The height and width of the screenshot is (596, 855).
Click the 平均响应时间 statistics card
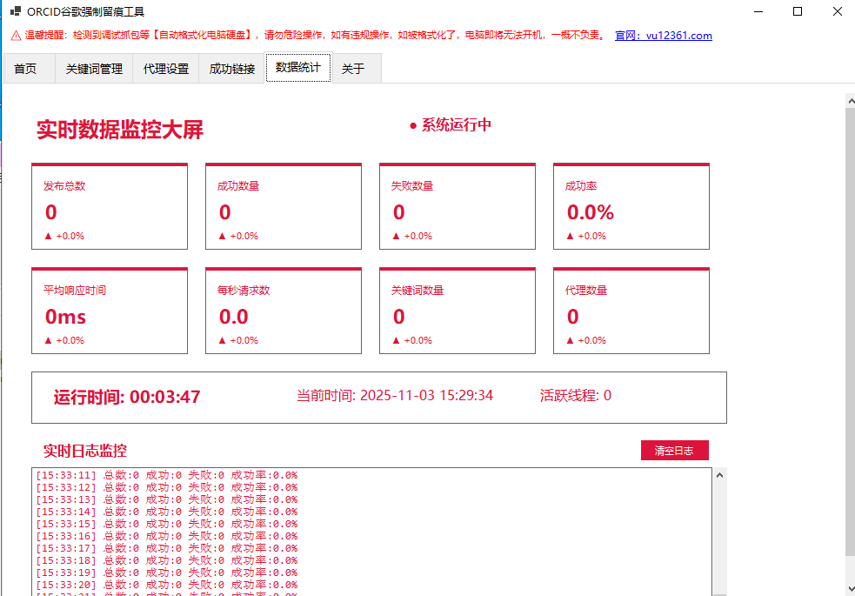click(x=110, y=311)
